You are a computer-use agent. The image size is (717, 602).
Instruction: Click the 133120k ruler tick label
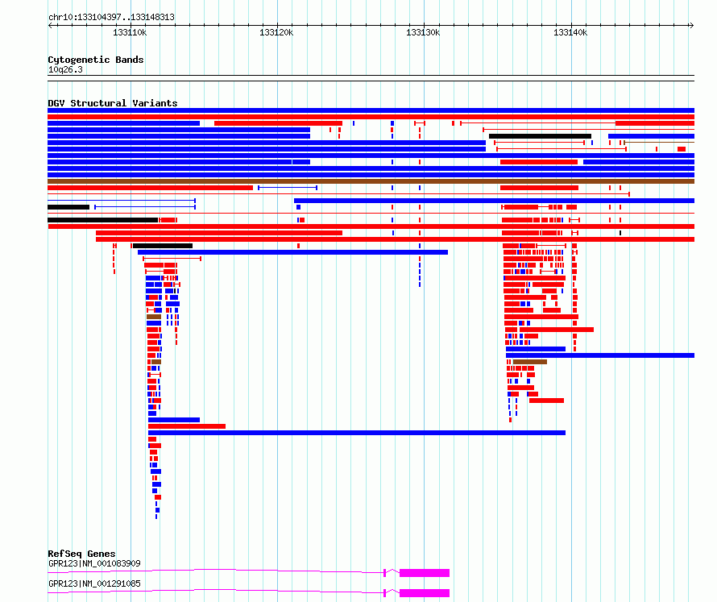click(x=276, y=32)
